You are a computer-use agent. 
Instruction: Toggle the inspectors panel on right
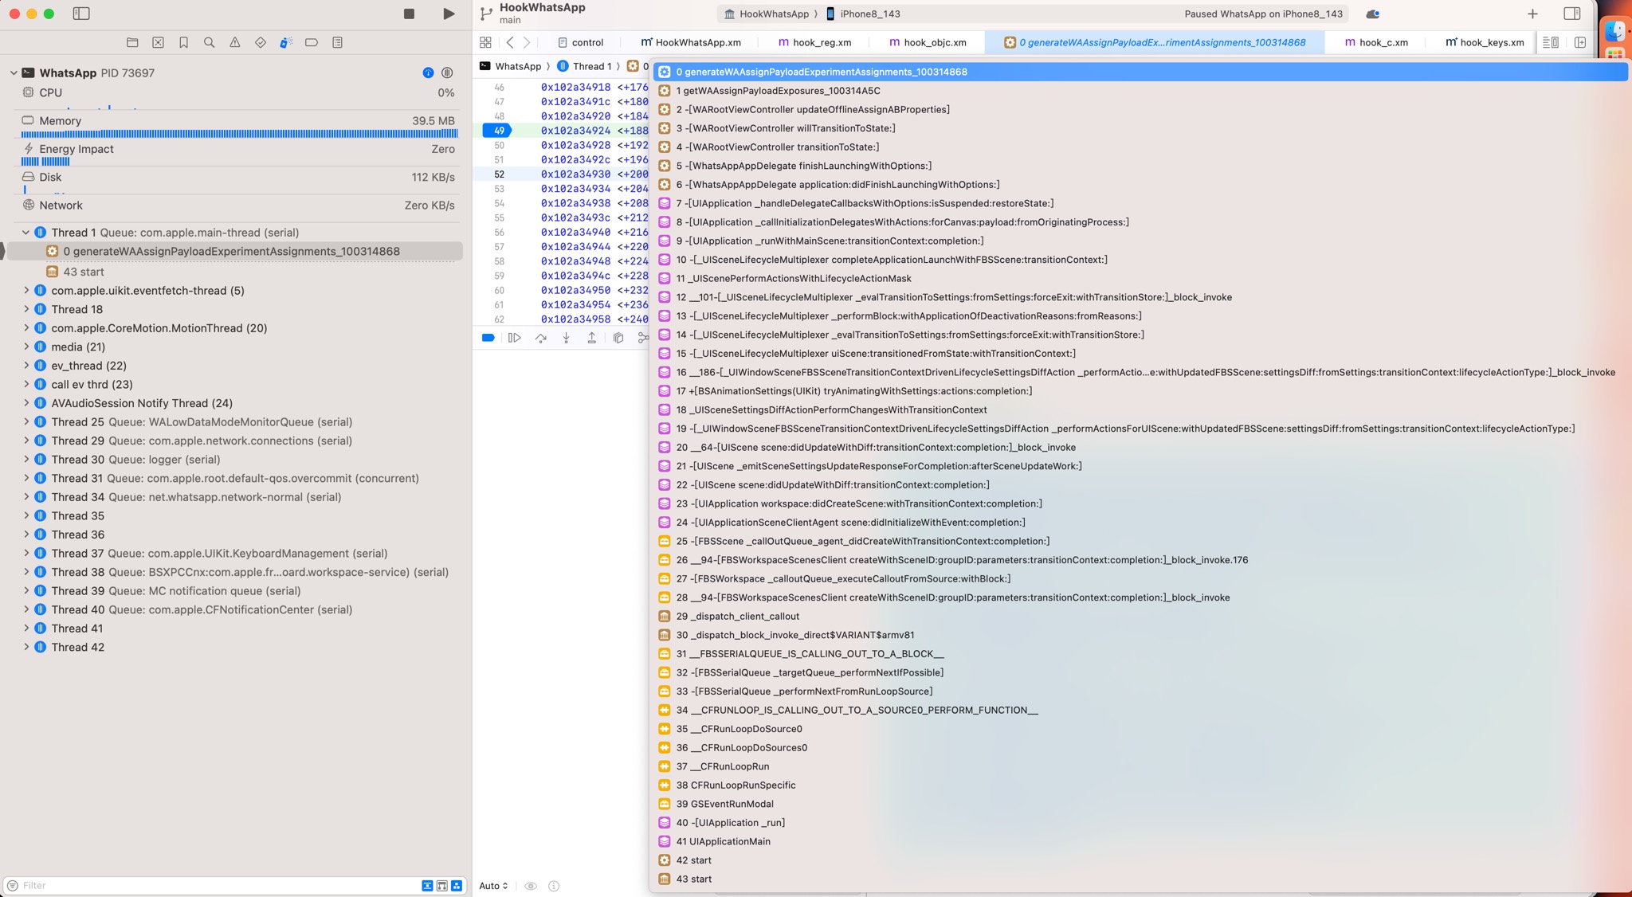(1572, 14)
